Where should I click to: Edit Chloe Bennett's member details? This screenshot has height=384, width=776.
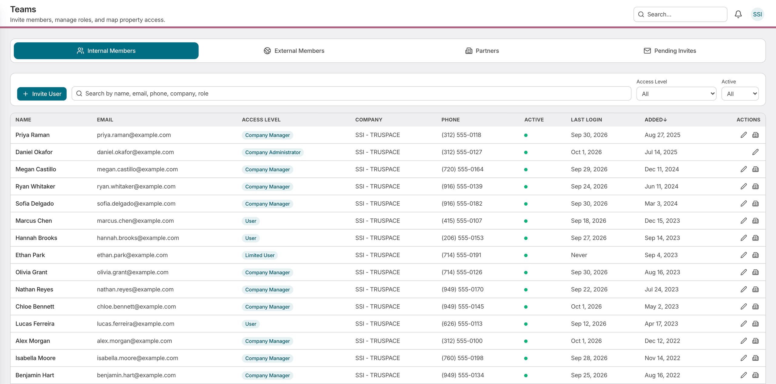744,306
